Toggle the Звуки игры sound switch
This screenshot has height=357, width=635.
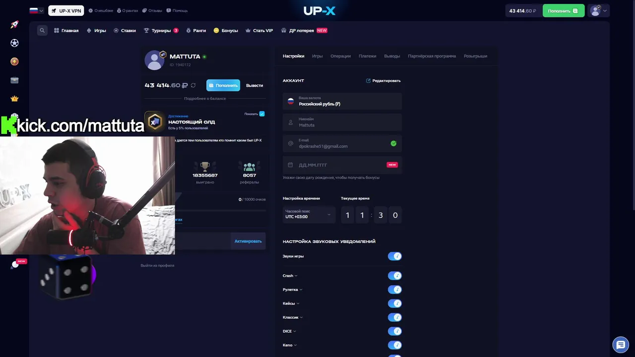[x=394, y=256]
